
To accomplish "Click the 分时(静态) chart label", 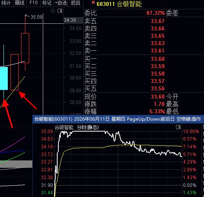I will (88, 127).
